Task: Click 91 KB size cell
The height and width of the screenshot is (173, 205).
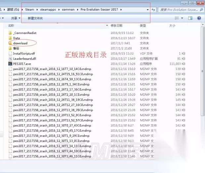Action: coord(181,59)
